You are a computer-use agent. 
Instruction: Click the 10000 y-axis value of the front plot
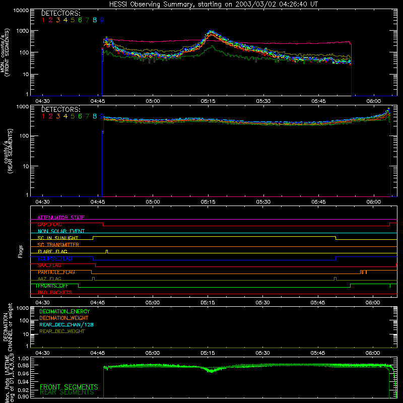pos(21,10)
